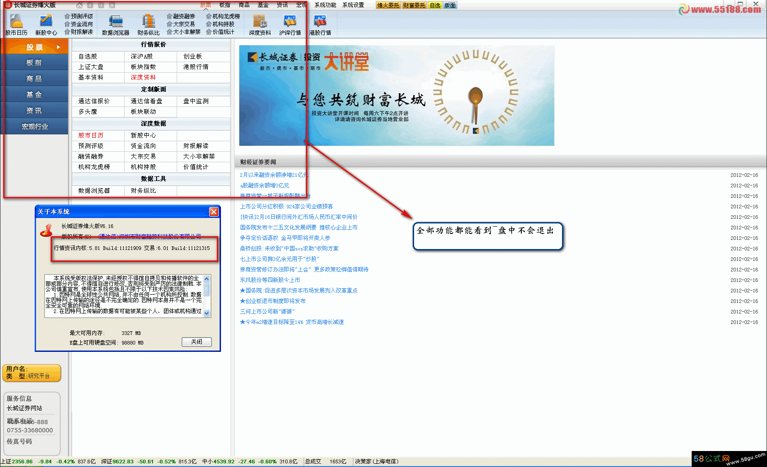Screen dimensions: 767x467
Task: Click the 大宗交易 toolbar shortcut
Action: click(181, 24)
